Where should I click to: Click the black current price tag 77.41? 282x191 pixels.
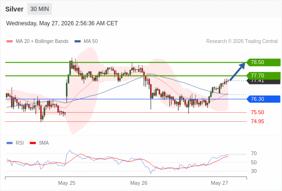coord(264,82)
